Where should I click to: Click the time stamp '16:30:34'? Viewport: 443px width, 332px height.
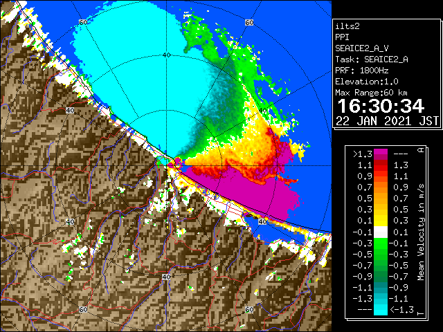pos(381,106)
